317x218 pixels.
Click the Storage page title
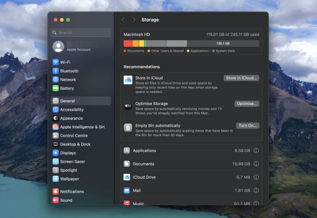[x=150, y=20]
